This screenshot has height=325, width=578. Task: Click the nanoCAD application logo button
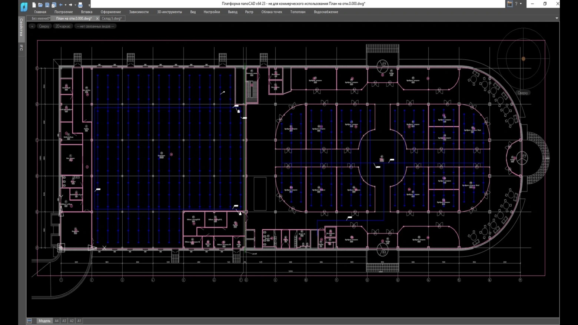(x=24, y=6)
